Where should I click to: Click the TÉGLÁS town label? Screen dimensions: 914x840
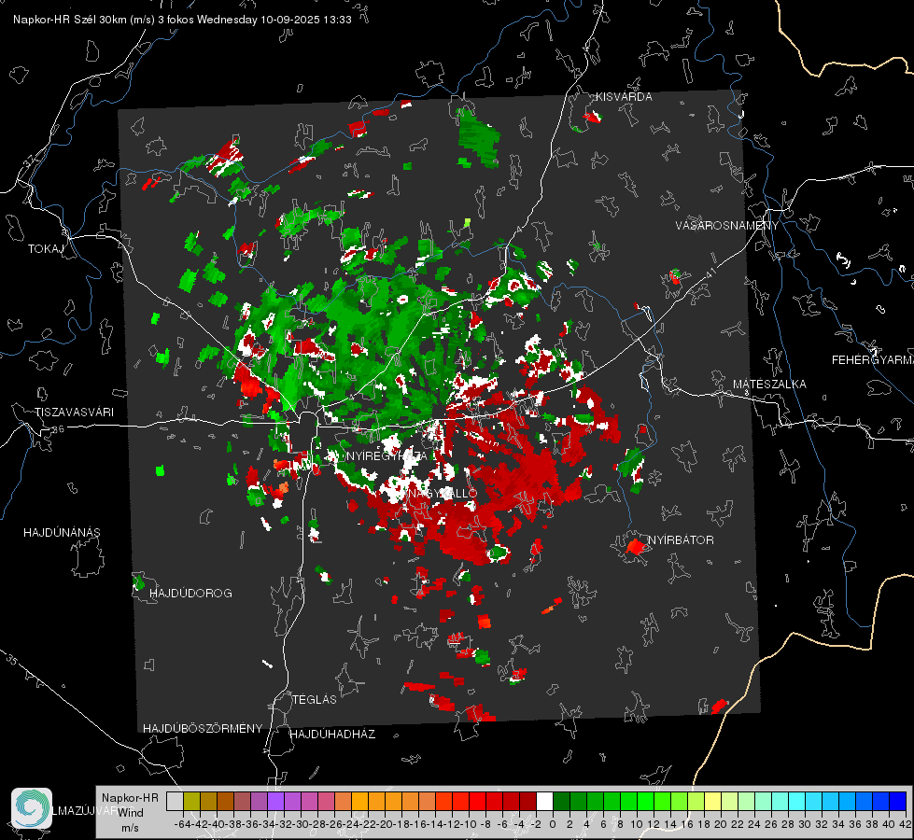(315, 700)
